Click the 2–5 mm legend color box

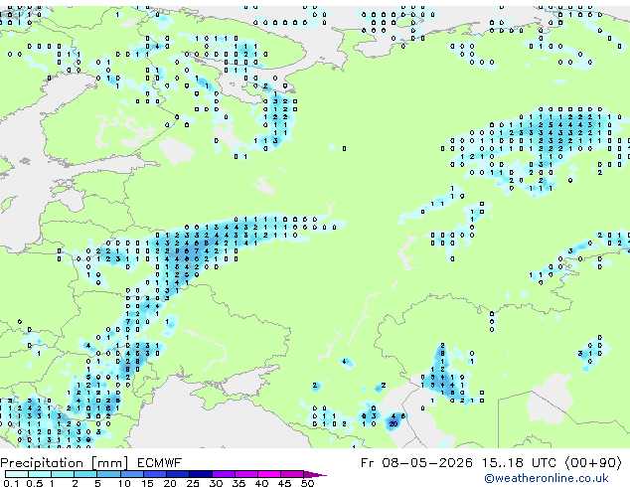85,474
